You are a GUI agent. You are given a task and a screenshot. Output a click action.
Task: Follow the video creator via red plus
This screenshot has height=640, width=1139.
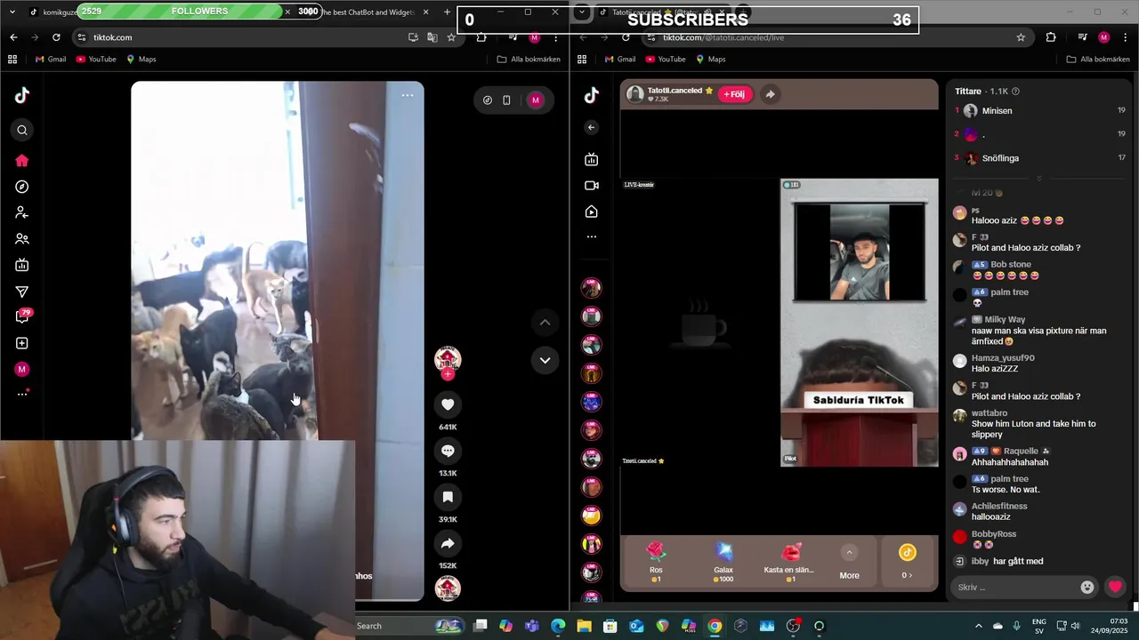coord(448,374)
